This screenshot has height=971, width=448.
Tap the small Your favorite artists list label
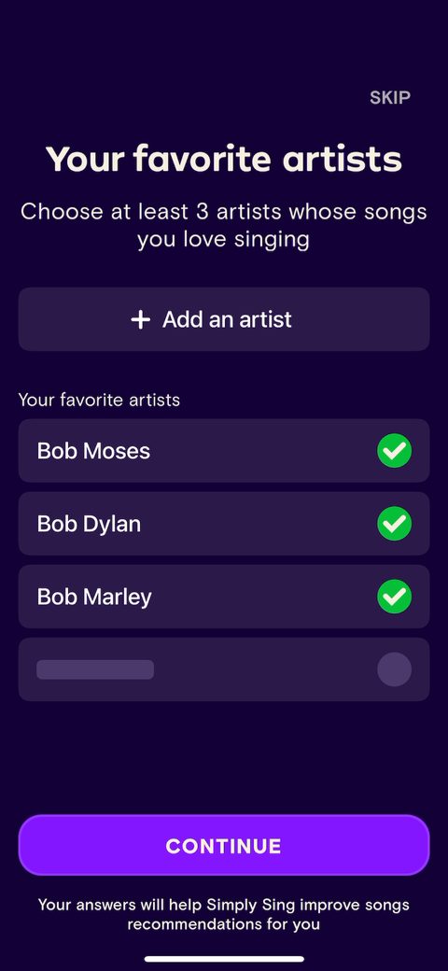tap(99, 400)
